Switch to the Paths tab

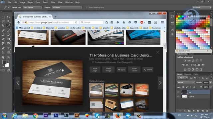[x=196, y=74]
